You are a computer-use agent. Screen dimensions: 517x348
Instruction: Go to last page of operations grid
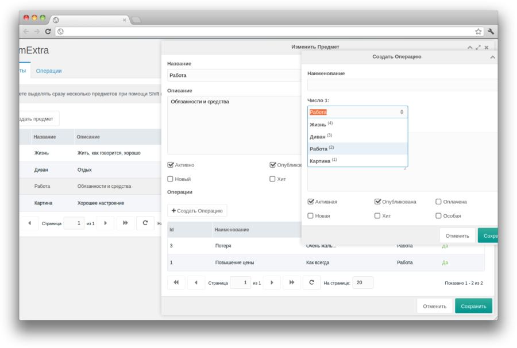pos(292,283)
